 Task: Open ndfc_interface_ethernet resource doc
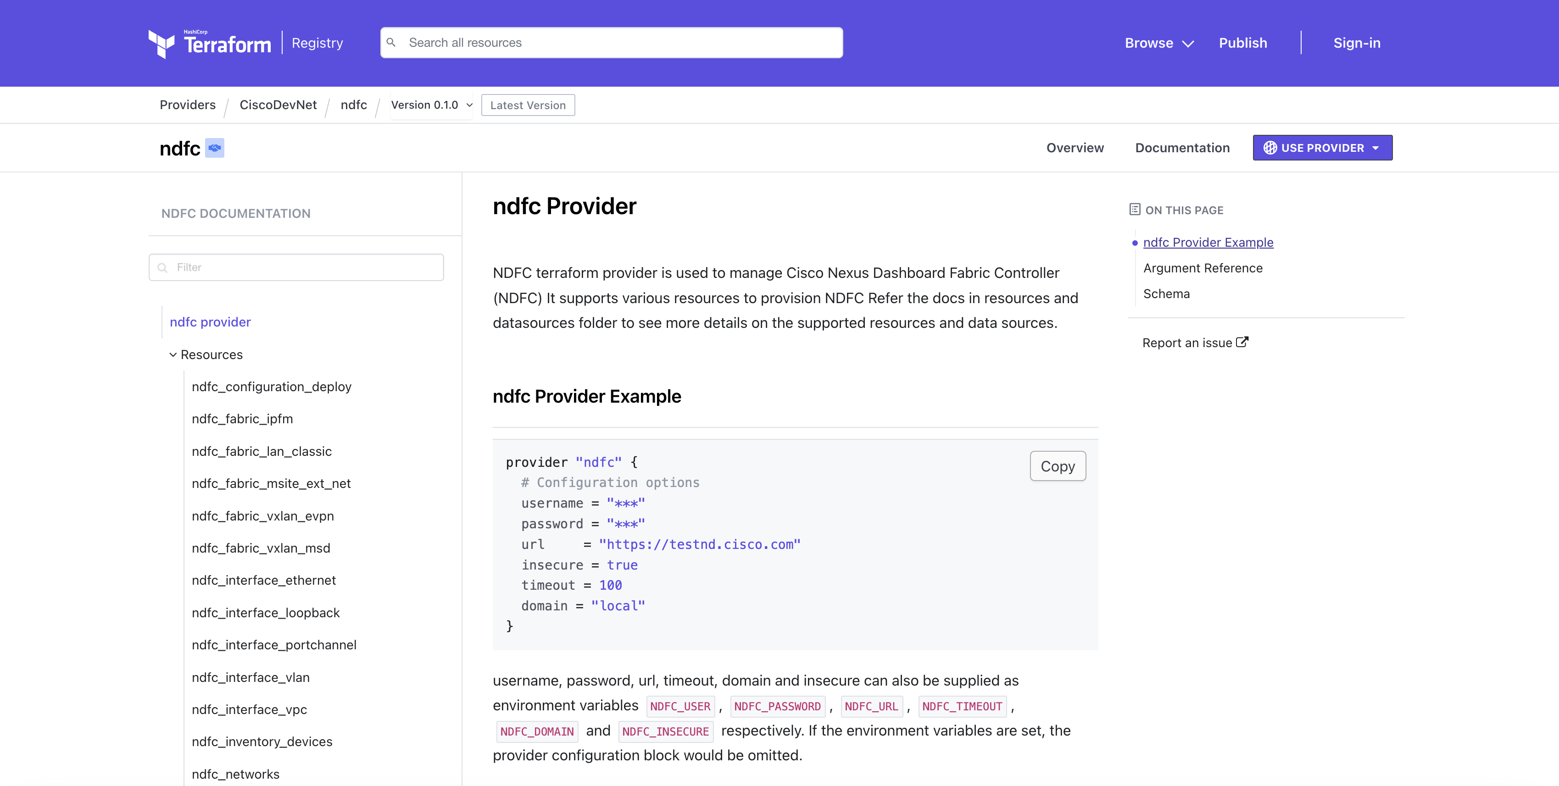[x=263, y=581]
